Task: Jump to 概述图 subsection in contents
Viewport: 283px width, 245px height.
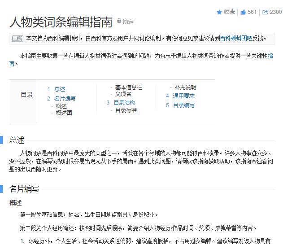Action: 64,113
